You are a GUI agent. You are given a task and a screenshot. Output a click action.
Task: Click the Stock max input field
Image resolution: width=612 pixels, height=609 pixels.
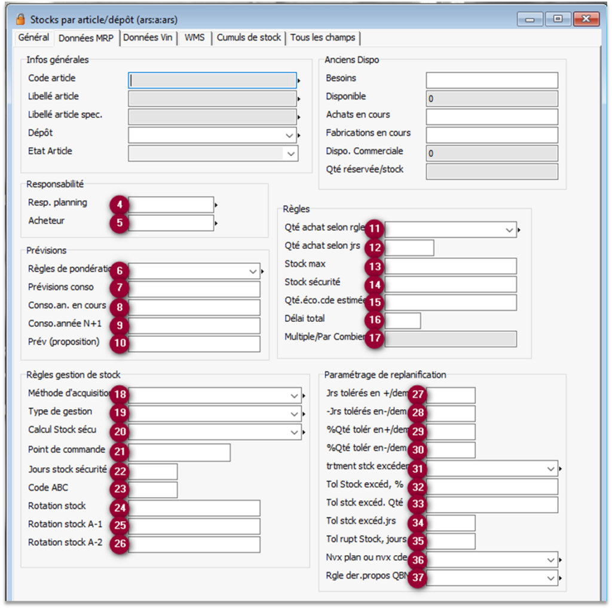(451, 266)
